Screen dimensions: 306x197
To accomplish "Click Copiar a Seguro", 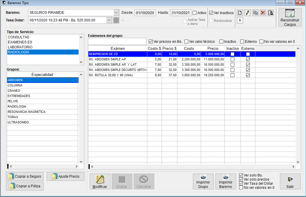I will [25, 176].
